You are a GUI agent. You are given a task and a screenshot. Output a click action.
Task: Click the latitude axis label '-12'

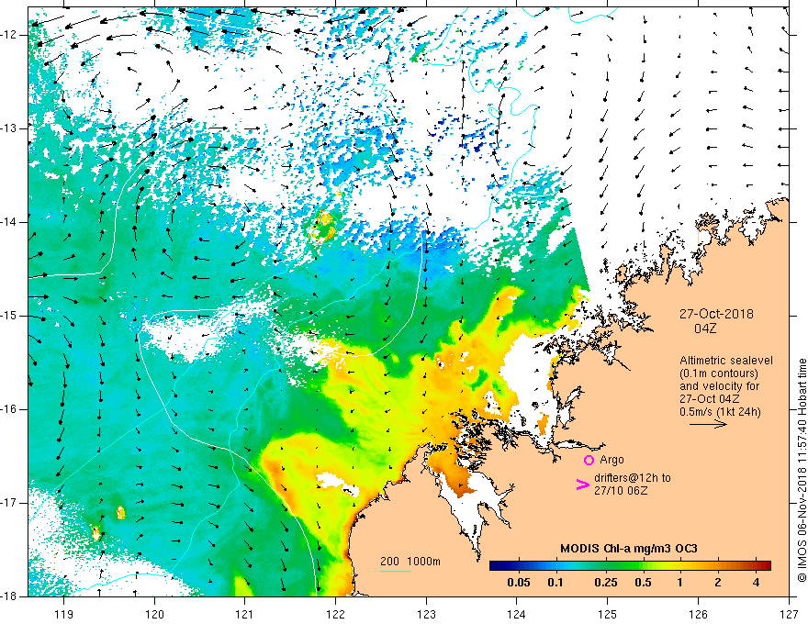pyautogui.click(x=11, y=35)
